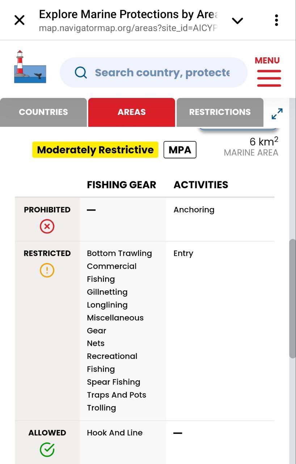Screen dimensions: 296x464
Task: Expand the page title dropdown chevron
Action: (237, 21)
